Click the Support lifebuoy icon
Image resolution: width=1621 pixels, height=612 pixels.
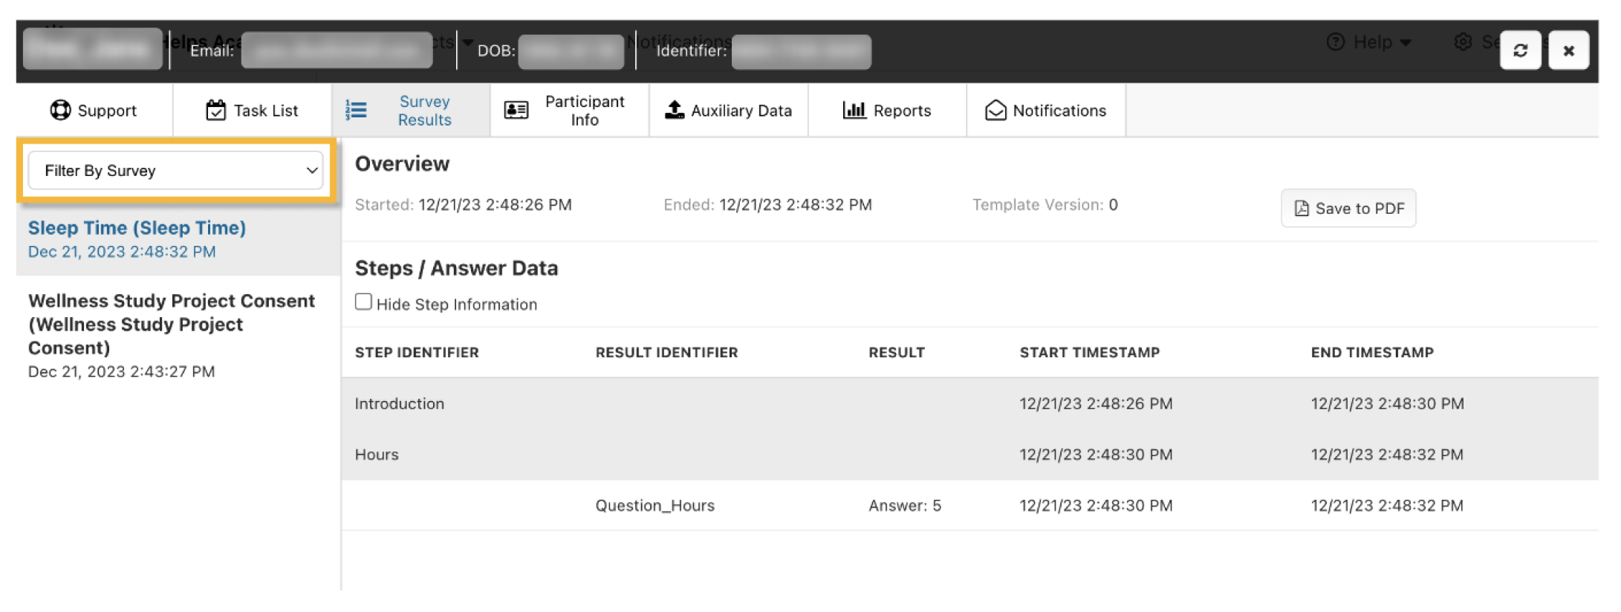click(60, 111)
